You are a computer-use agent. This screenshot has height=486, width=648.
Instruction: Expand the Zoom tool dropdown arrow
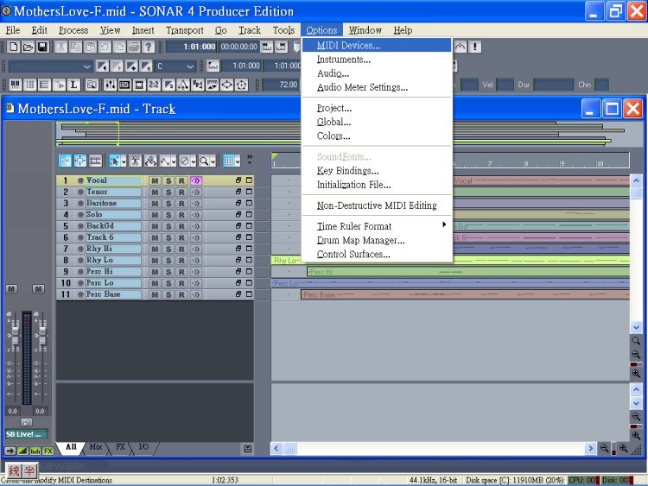pos(213,161)
